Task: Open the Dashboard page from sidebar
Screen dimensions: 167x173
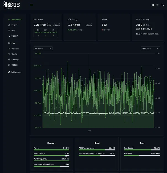Action: click(16, 20)
